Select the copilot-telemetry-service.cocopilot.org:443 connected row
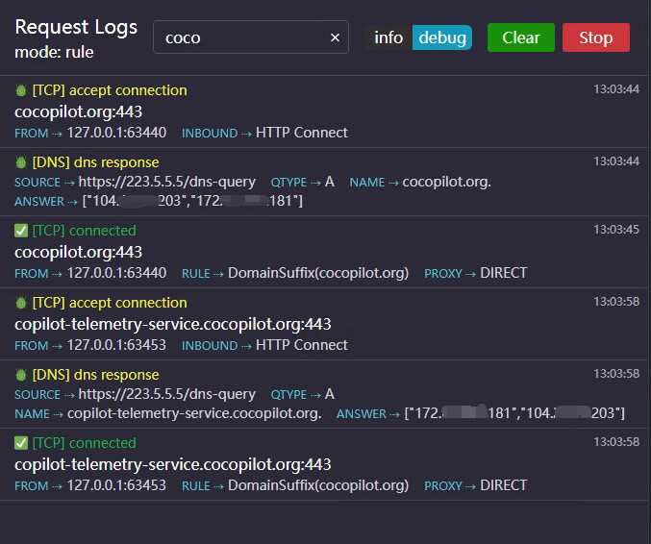The image size is (651, 544). (324, 464)
